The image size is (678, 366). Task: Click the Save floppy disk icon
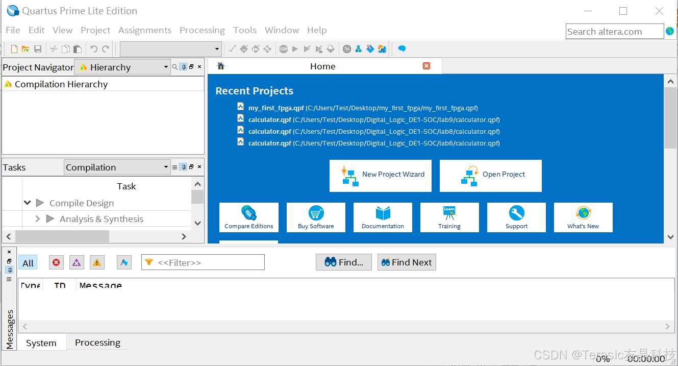[38, 49]
